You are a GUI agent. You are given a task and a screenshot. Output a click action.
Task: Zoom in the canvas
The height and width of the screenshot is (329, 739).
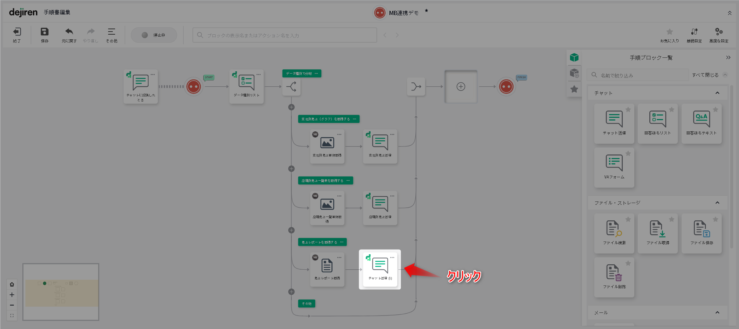coord(12,295)
